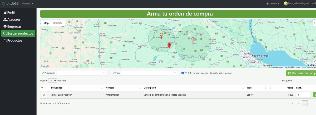The width and height of the screenshot is (316, 115).
Task: Open the Idioma language dropdown
Action: click(x=273, y=4)
